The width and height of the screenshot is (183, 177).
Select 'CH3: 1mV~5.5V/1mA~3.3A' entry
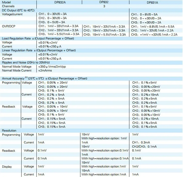pos(59,34)
